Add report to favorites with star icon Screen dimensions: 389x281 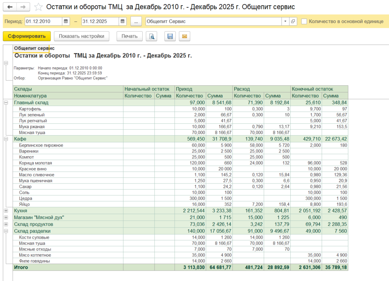[38, 7]
